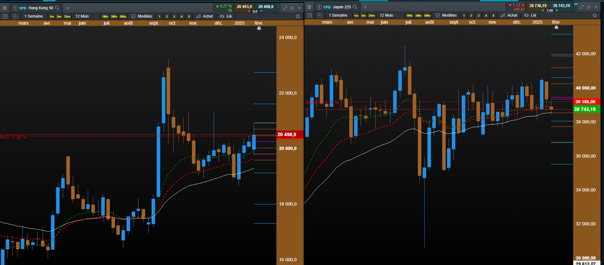Add new tab next to Japon 225
The image size is (604, 265).
click(x=365, y=7)
